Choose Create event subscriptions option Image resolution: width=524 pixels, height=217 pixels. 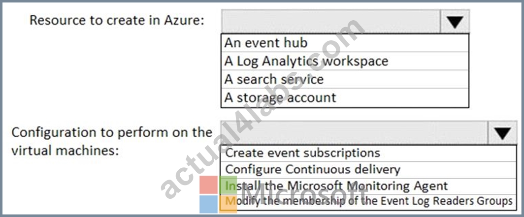pos(368,153)
